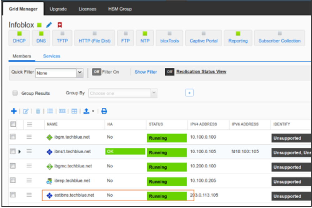
Task: Sort by the NAME column header
Action: [52, 124]
